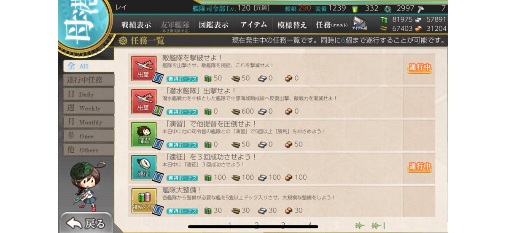Screen dimensions: 506x233
Task: Click the 出撃 icon of 敵艦隊を撃破せよ quest
Action: point(145,69)
